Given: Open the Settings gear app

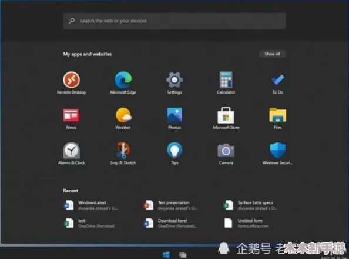Looking at the screenshot, I should [174, 83].
